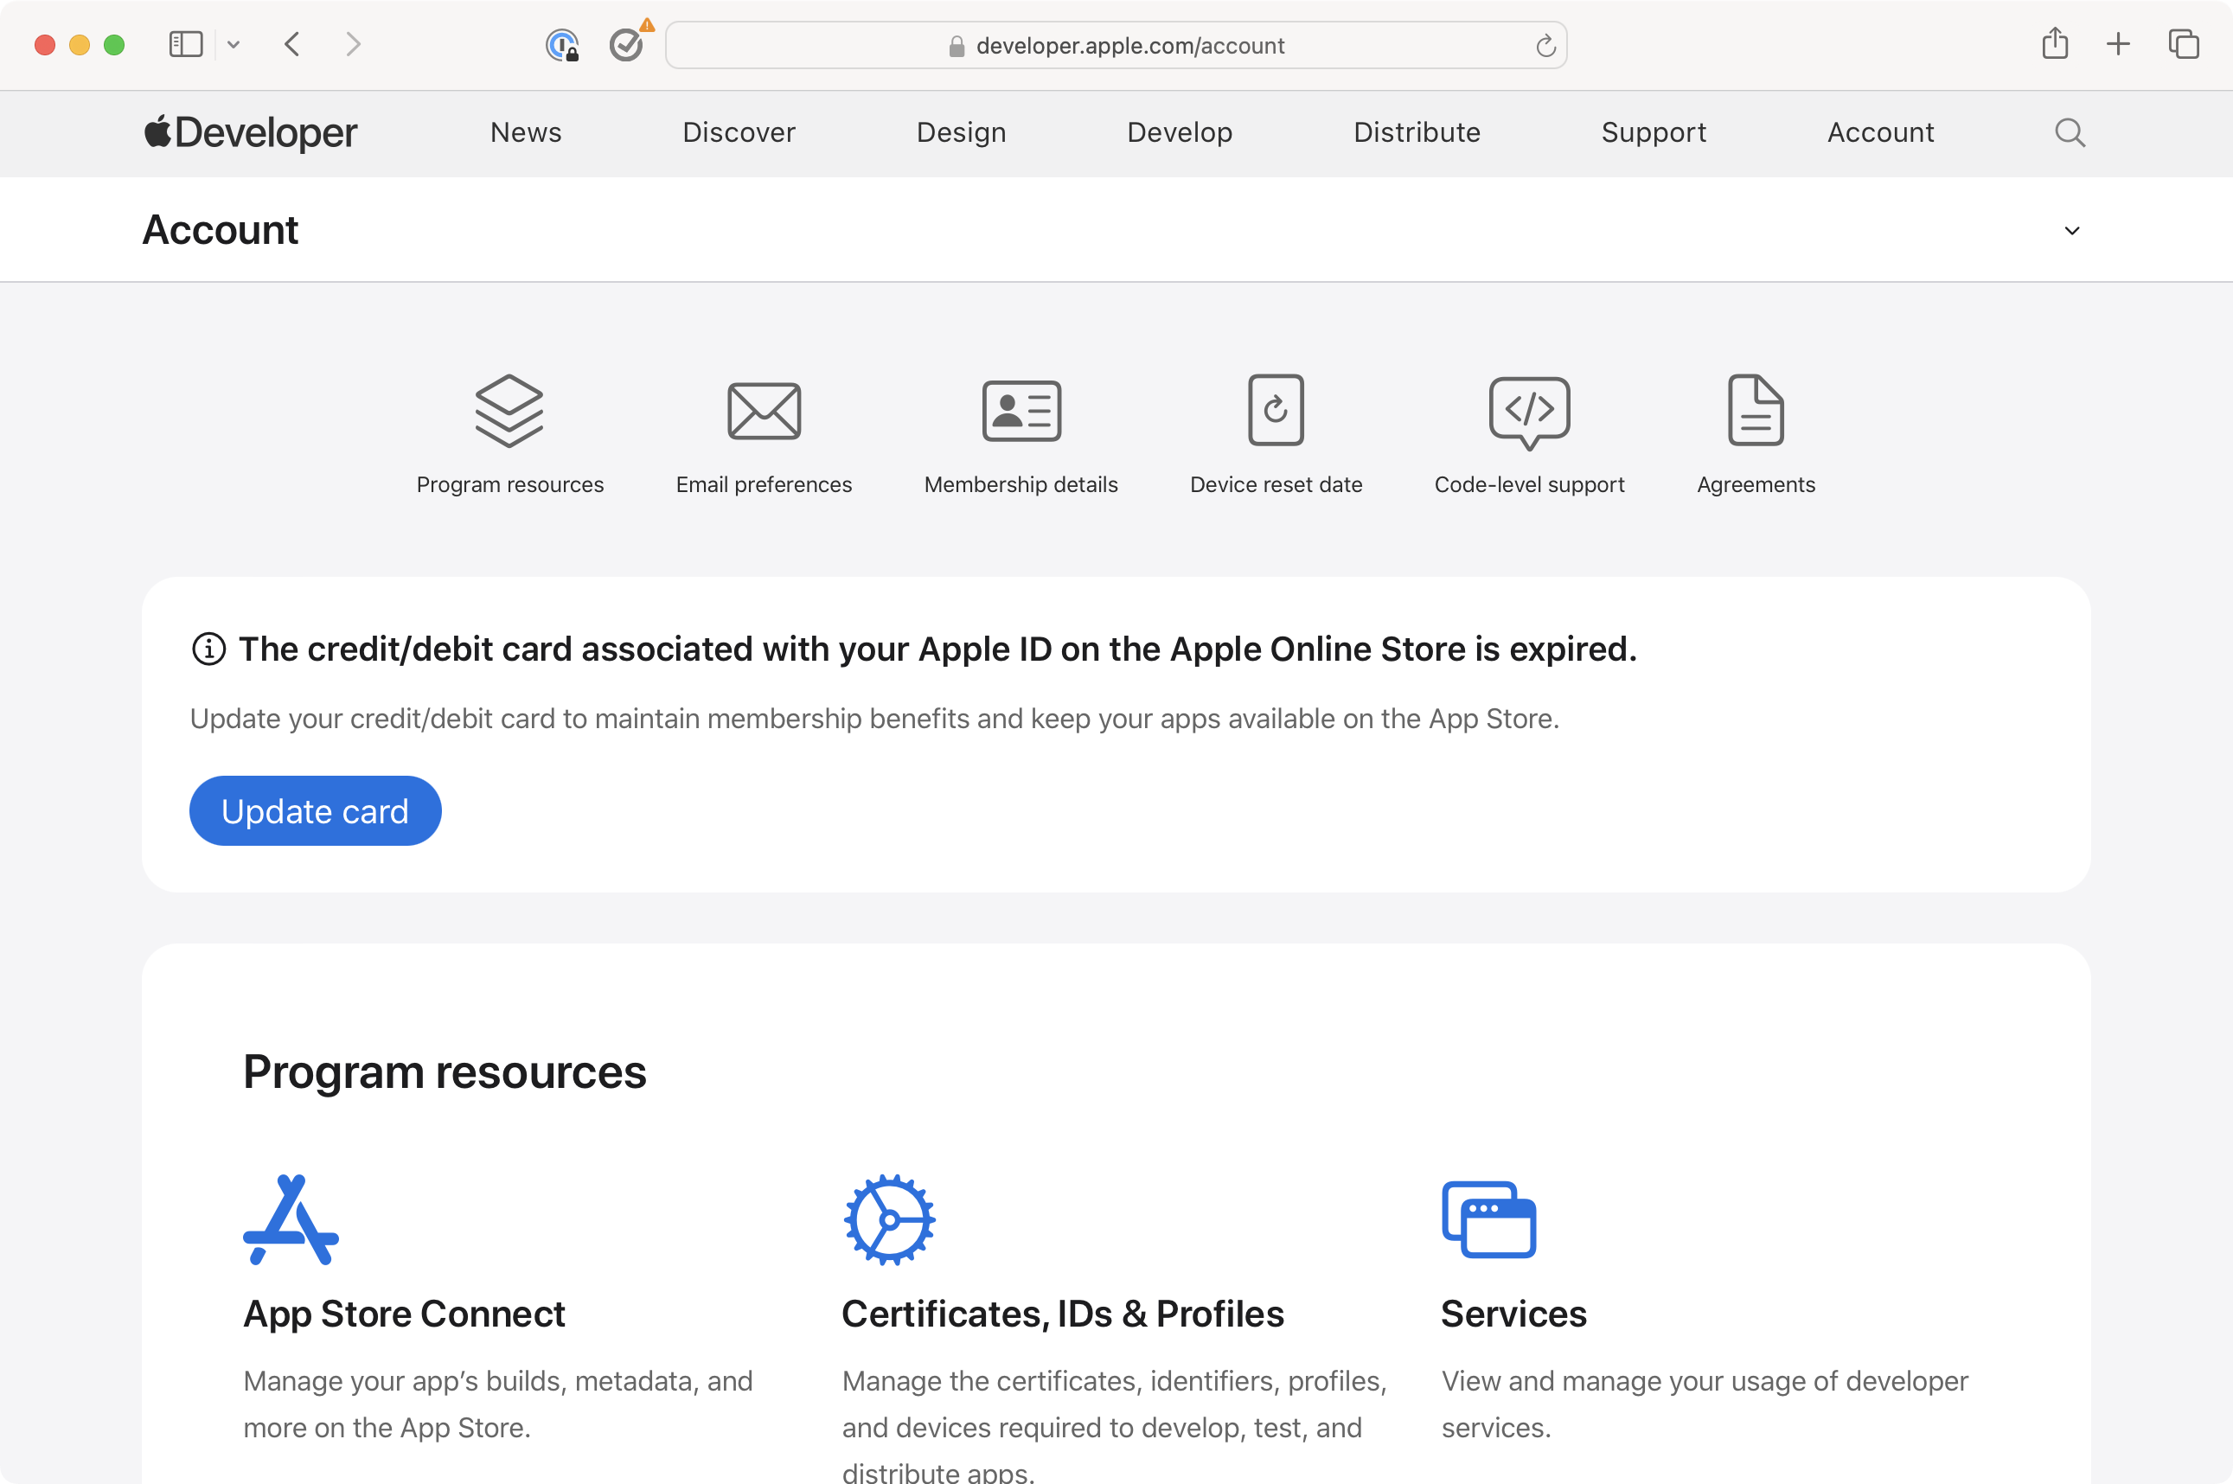The height and width of the screenshot is (1484, 2233).
Task: Go to the Distribute navigation item
Action: pos(1417,132)
